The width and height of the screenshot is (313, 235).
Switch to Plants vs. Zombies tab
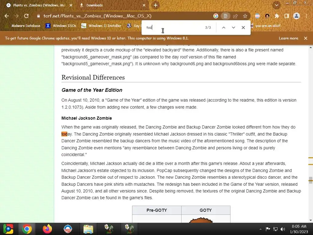39,5
